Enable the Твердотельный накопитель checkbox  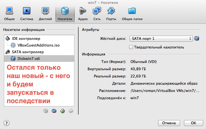(x=131, y=47)
